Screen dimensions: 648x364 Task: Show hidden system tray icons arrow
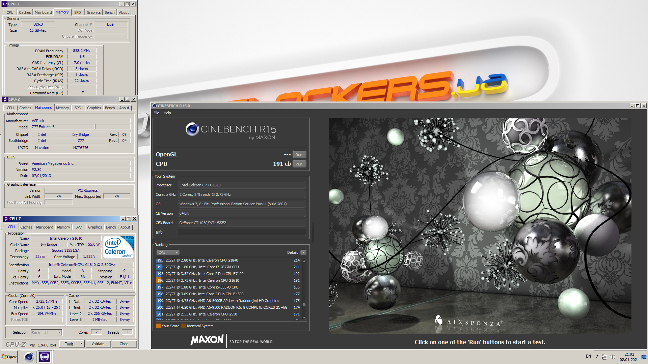coord(597,357)
